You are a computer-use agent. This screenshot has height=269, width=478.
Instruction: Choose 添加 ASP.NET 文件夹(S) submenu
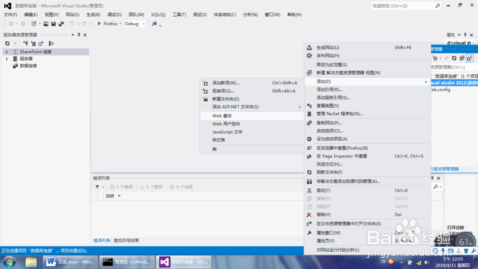[x=252, y=107]
